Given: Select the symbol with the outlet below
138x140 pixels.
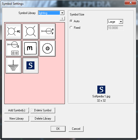Looking at the screenshot, I should pyautogui.click(x=13, y=48).
